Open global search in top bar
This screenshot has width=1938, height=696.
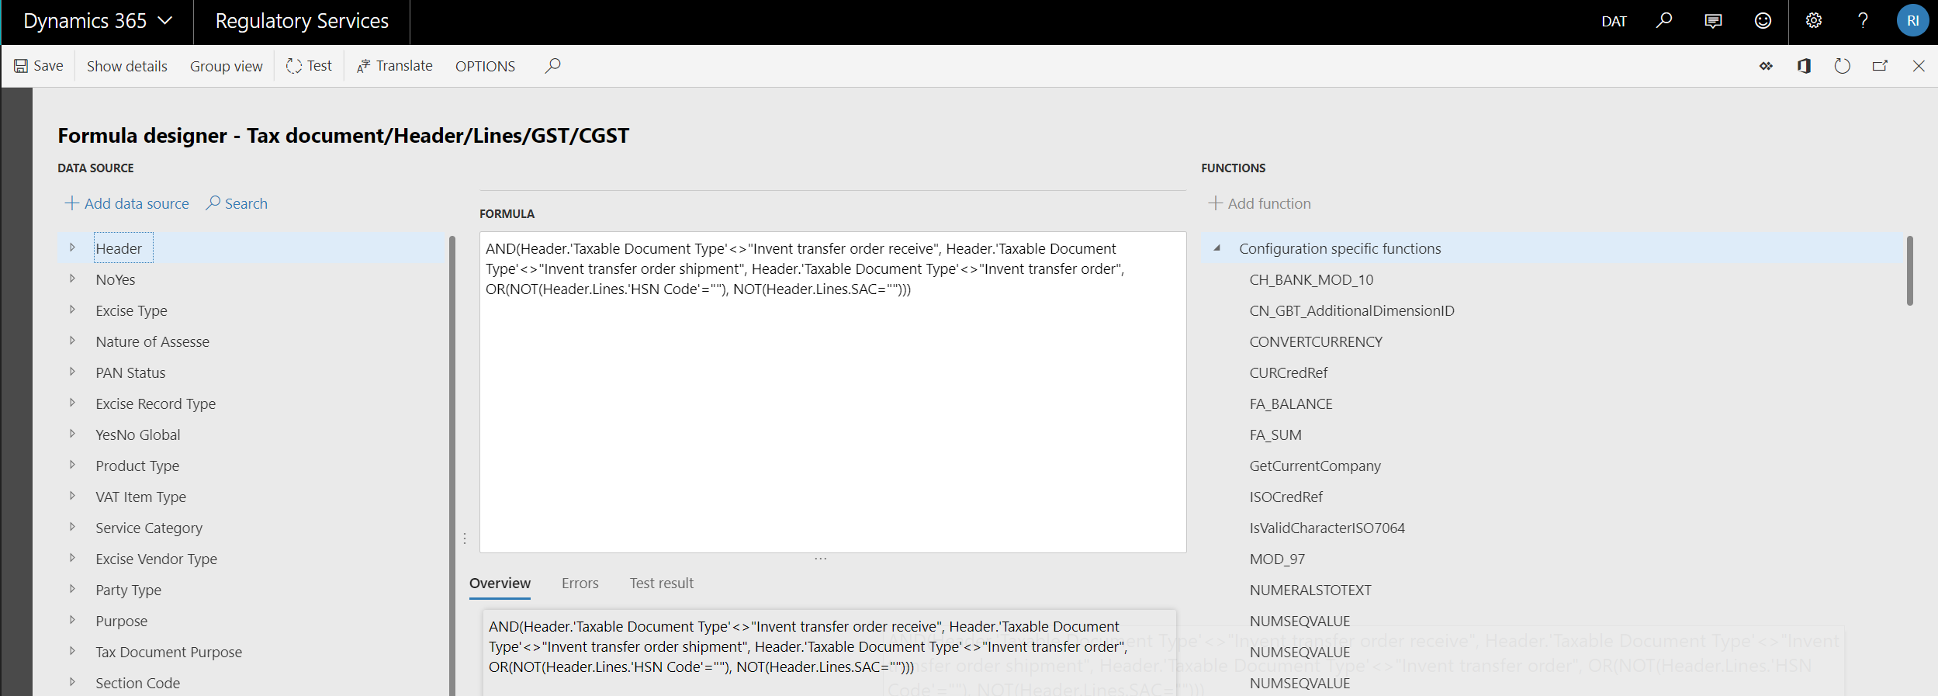click(x=1663, y=21)
